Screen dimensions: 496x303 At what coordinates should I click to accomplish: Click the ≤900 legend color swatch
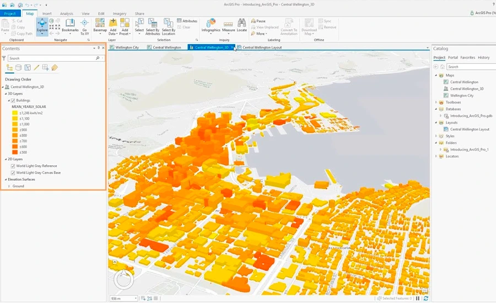15,129
